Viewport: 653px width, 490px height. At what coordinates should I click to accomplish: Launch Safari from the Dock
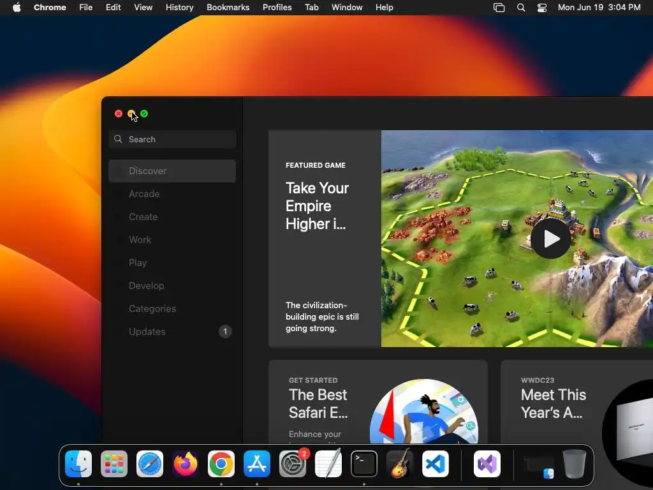[x=150, y=464]
